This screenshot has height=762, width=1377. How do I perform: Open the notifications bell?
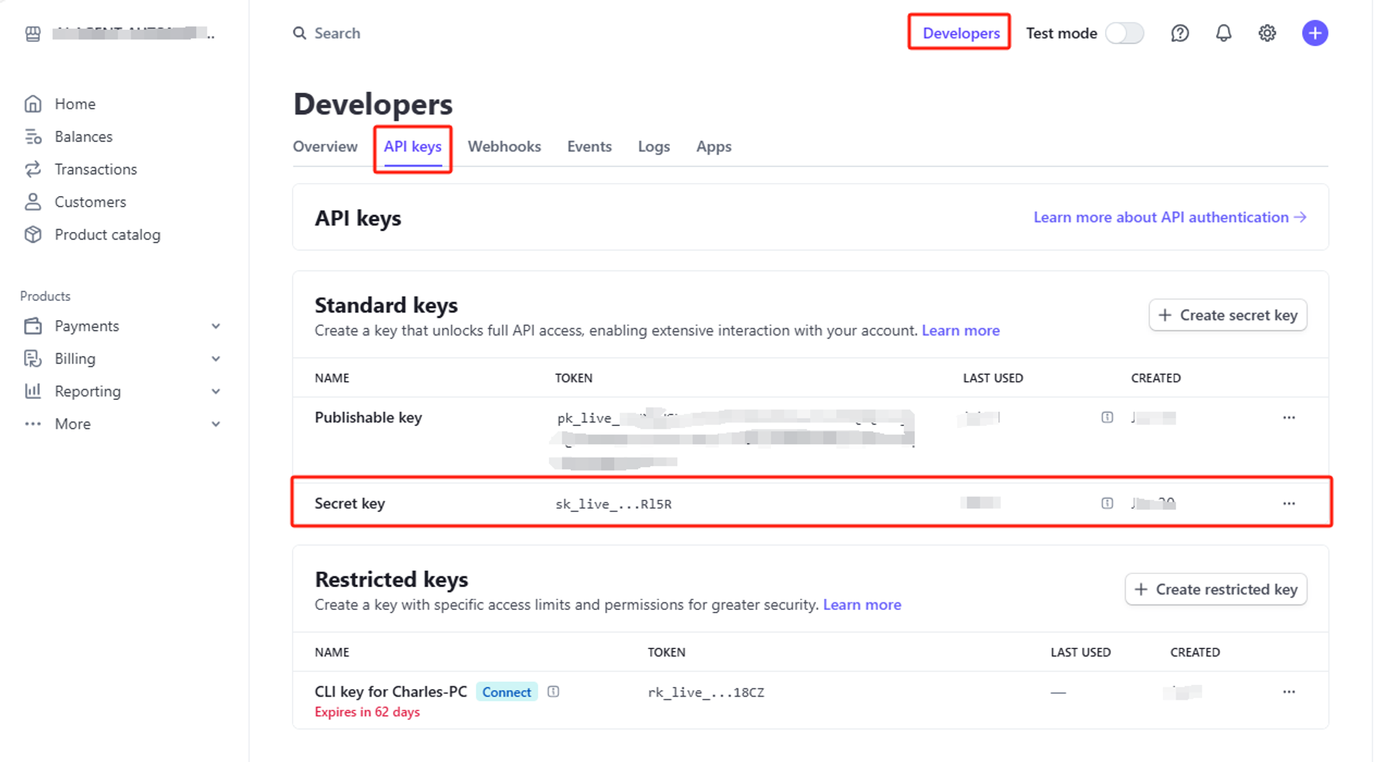pos(1223,33)
